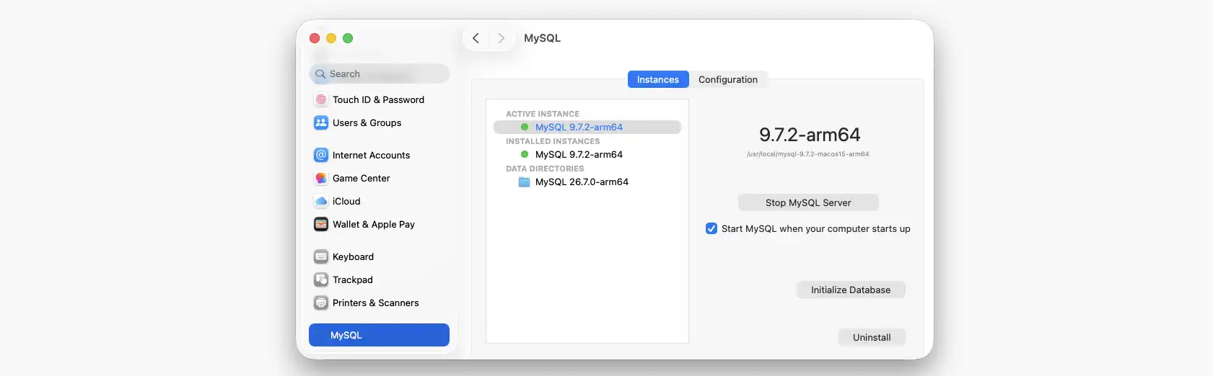The height and width of the screenshot is (376, 1213).
Task: Click the green zoom window button
Action: click(348, 38)
